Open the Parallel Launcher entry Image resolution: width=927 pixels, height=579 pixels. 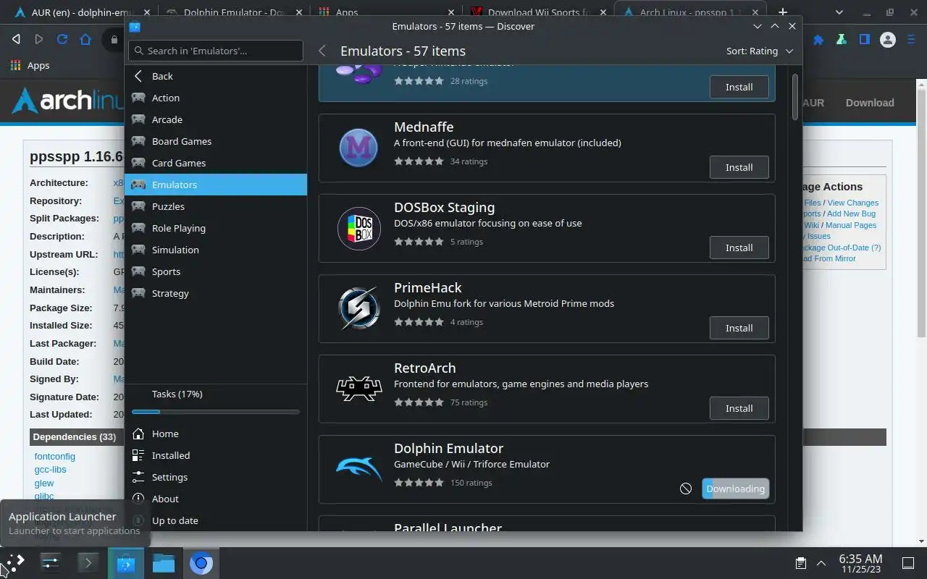pos(547,524)
